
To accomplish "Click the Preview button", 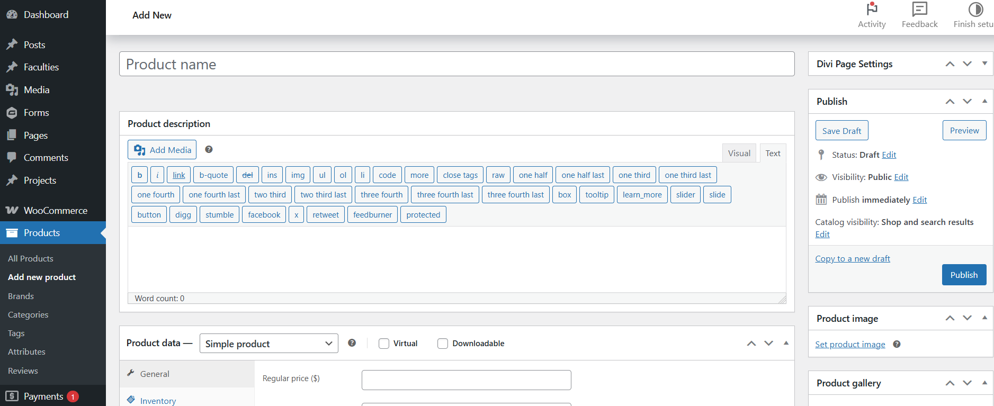I will coord(964,130).
